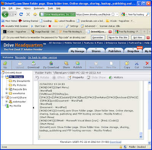Click the Zip Download icon
The width and height of the screenshot is (152, 150).
click(x=51, y=65)
